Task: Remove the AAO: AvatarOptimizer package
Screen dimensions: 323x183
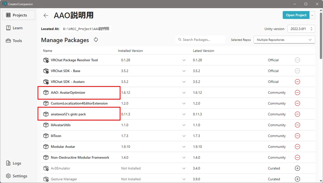Action: click(297, 93)
